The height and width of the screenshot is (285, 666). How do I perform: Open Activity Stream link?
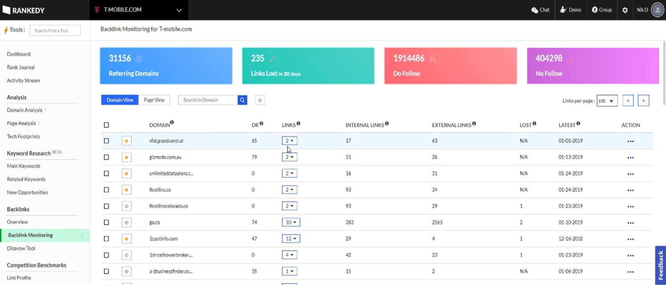click(x=23, y=80)
